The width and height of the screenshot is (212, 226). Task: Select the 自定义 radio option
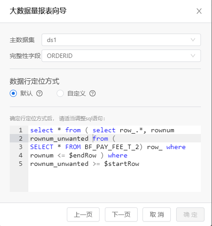pos(60,93)
